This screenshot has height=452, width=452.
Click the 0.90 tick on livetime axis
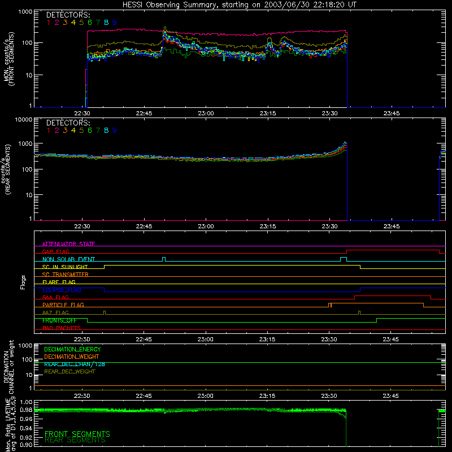pos(26,445)
